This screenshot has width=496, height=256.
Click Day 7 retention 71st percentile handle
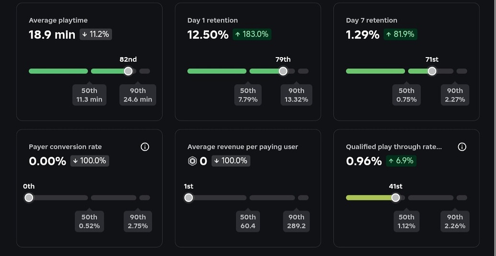(432, 71)
